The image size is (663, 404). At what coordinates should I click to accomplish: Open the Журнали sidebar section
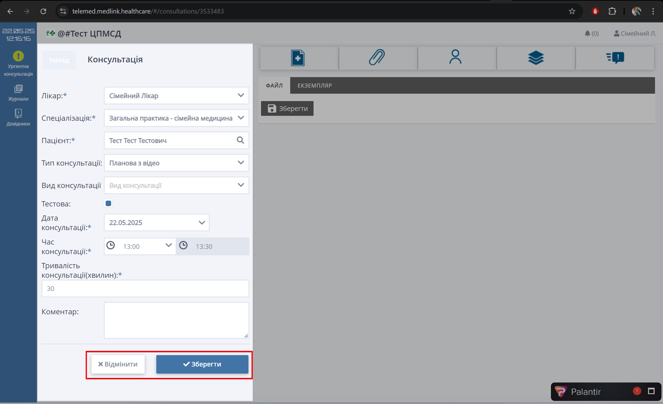click(18, 93)
